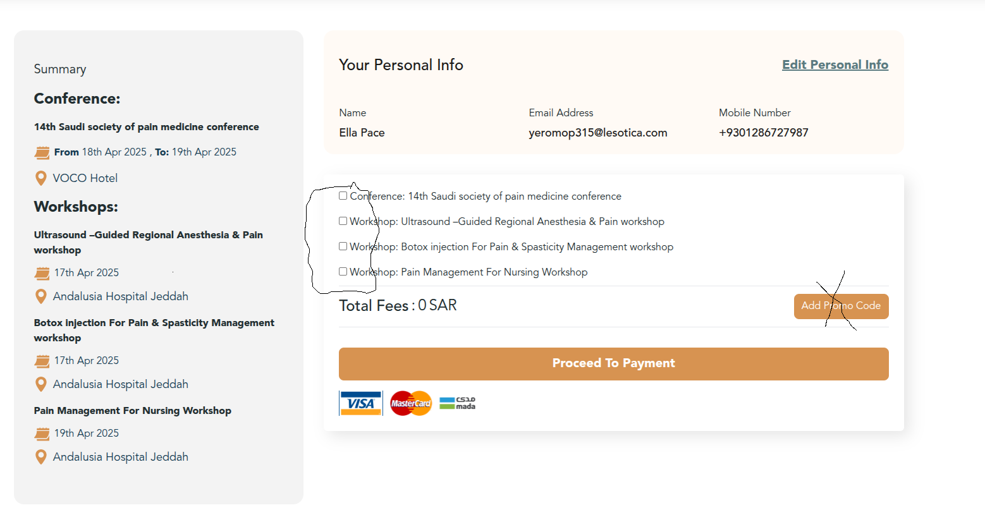
Task: Click location pin under Botox injection workshop
Action: point(41,384)
